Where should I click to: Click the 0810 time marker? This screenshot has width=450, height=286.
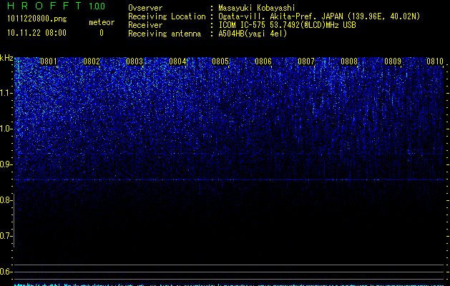(x=435, y=61)
